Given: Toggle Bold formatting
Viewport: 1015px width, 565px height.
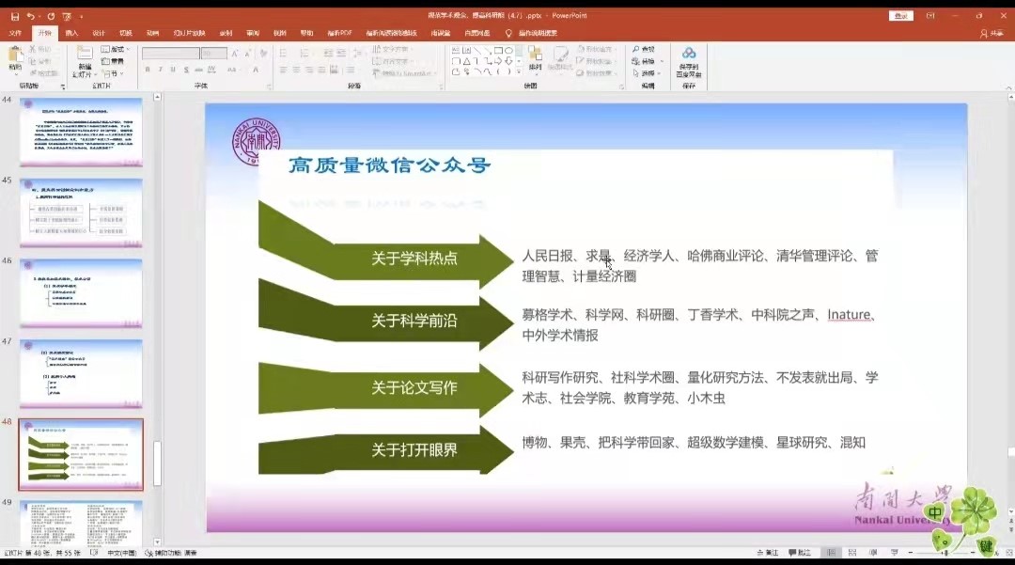Looking at the screenshot, I should [x=148, y=70].
